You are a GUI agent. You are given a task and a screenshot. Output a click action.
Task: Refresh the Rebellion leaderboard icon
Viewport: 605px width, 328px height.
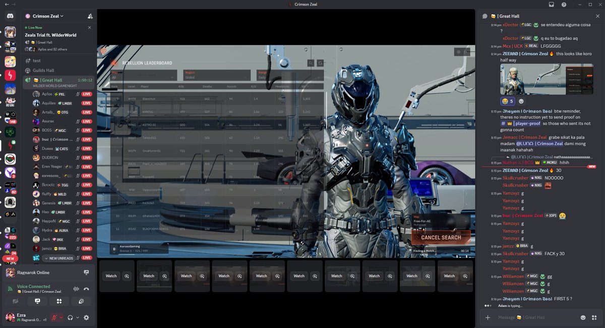320,63
